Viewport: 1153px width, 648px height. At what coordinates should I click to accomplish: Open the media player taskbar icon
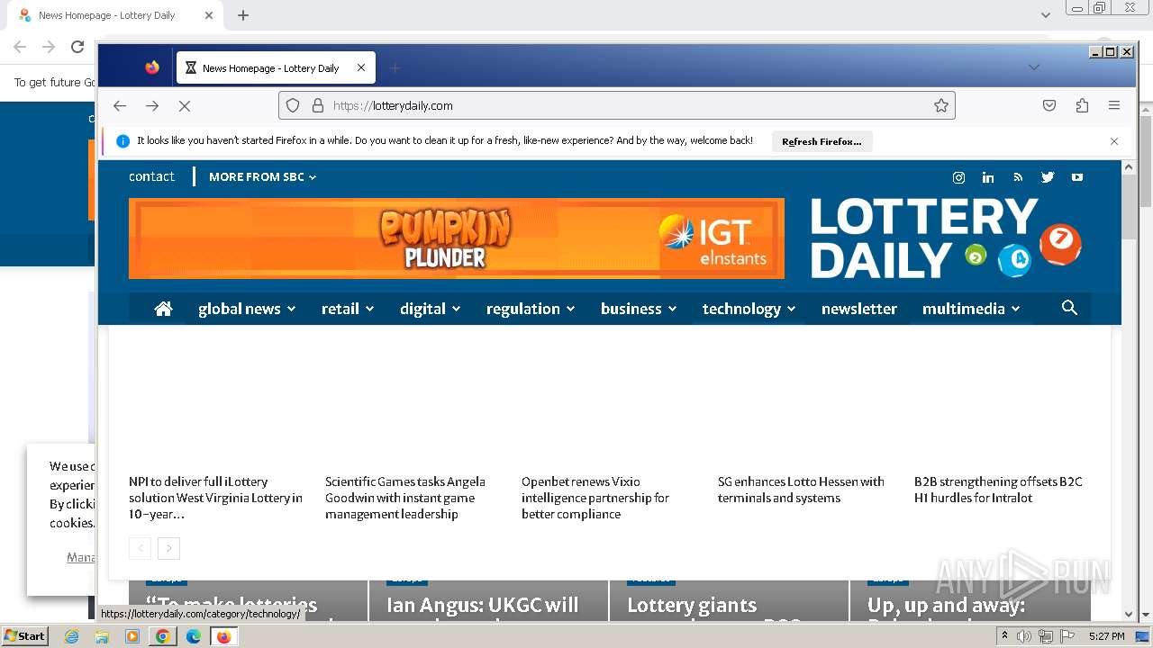point(132,636)
